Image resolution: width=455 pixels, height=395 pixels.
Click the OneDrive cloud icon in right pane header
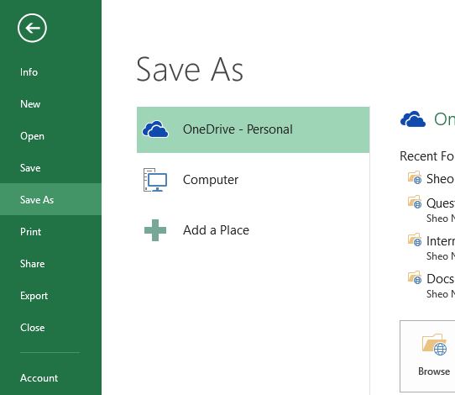(x=413, y=119)
